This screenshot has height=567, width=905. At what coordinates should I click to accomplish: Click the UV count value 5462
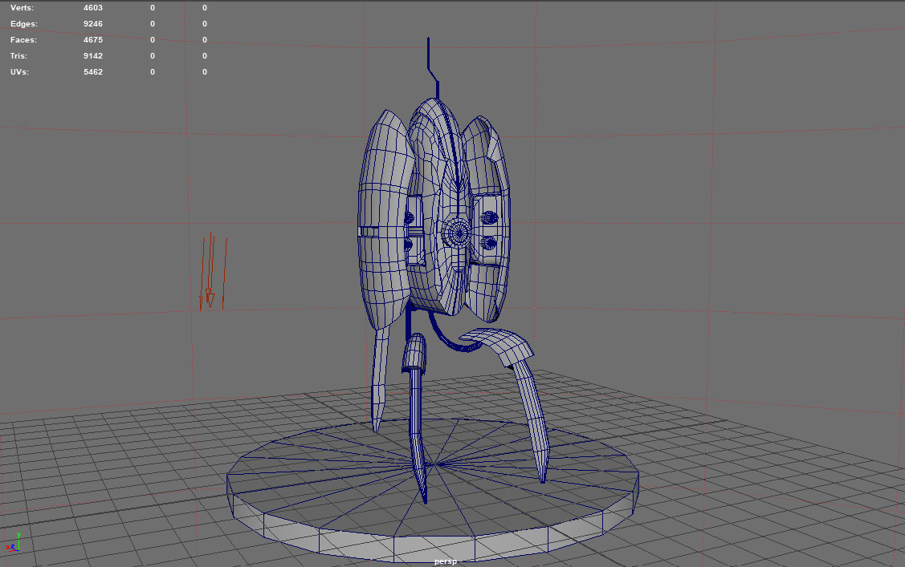pos(93,73)
